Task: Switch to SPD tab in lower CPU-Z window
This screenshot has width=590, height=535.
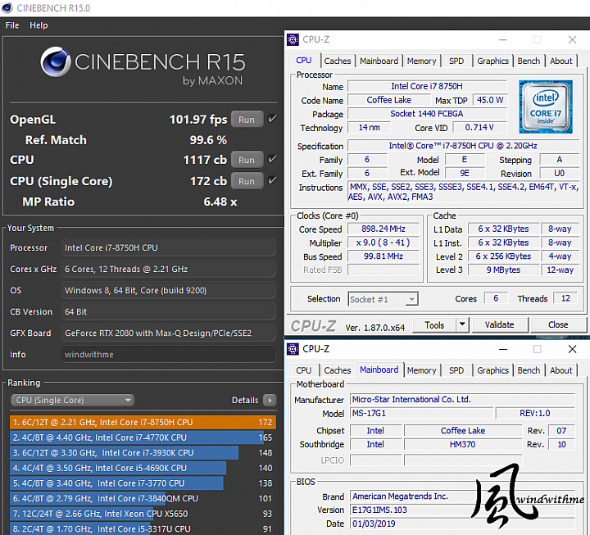Action: [456, 370]
